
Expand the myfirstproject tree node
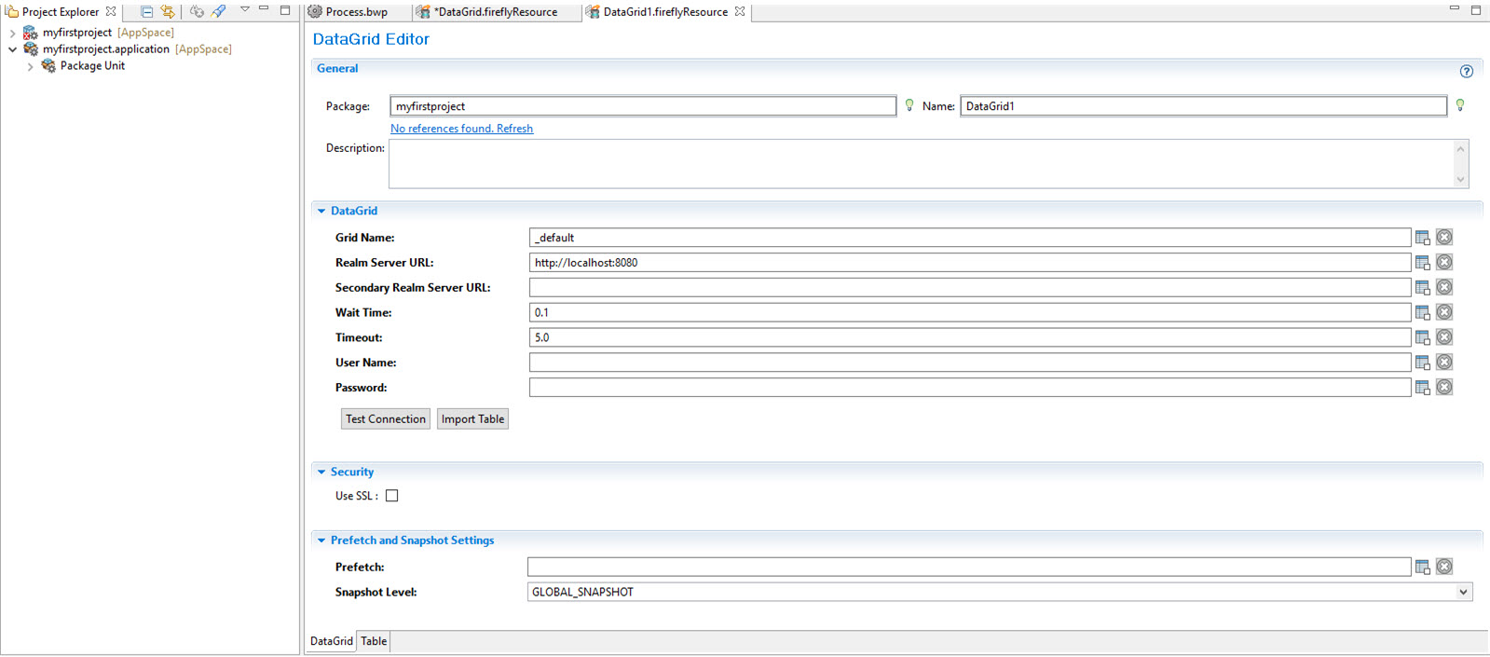[x=12, y=33]
